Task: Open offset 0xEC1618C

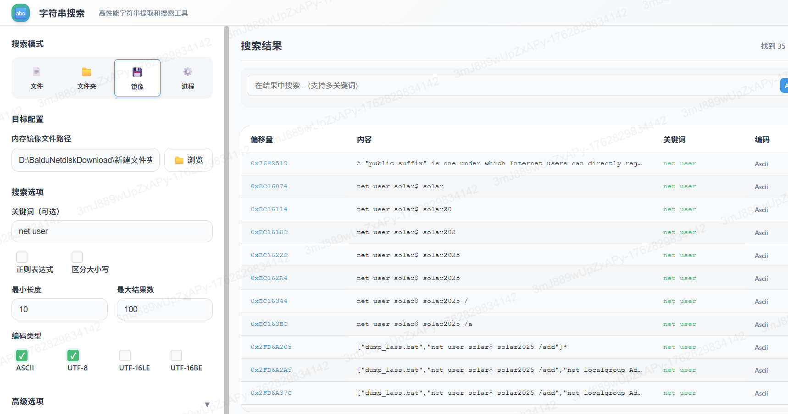Action: [269, 232]
